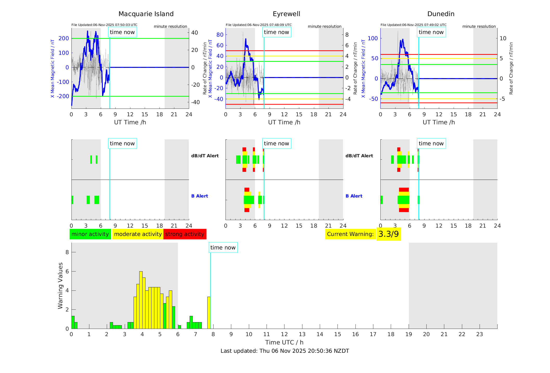Click 'time now' label on Warning Values chart
Viewport: 550px width, 373px height.
pos(223,248)
